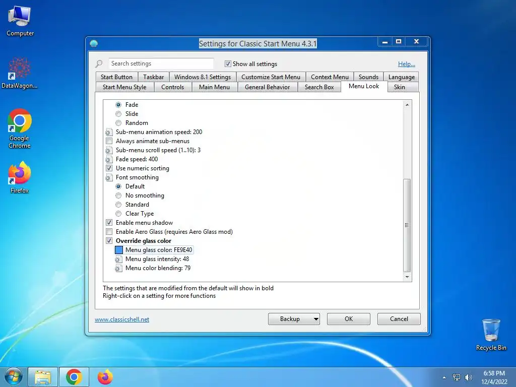Image resolution: width=516 pixels, height=387 pixels.
Task: Toggle Show all settings checkbox
Action: pos(228,64)
